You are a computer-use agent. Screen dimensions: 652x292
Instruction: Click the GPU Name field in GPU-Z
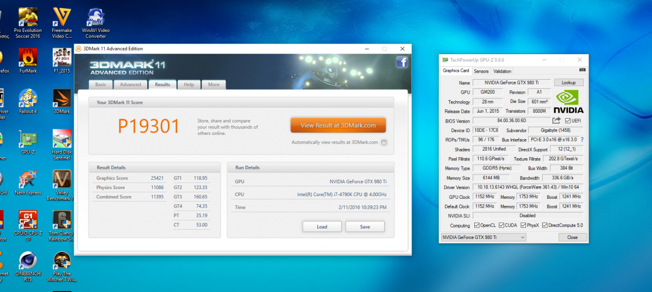pyautogui.click(x=511, y=83)
